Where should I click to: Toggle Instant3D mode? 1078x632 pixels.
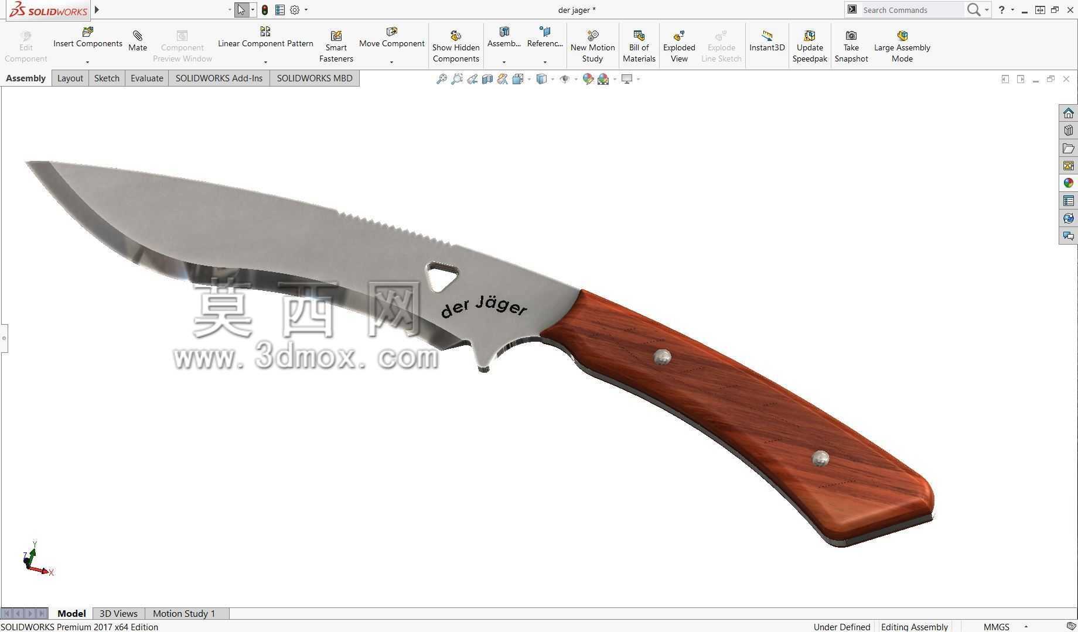pos(767,41)
